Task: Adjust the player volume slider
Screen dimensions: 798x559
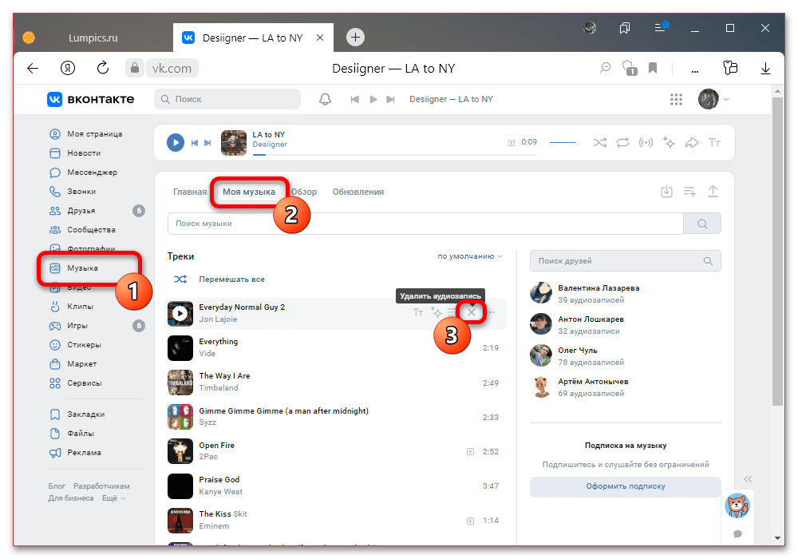Action: [566, 143]
